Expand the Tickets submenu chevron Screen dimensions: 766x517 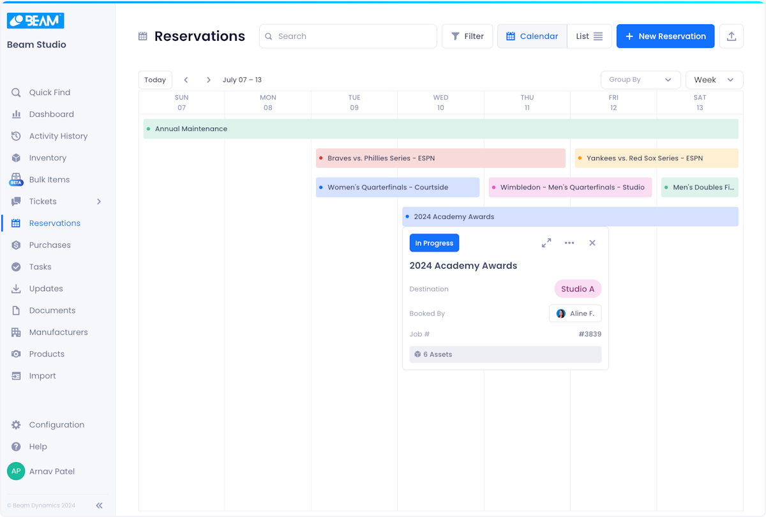pos(99,202)
